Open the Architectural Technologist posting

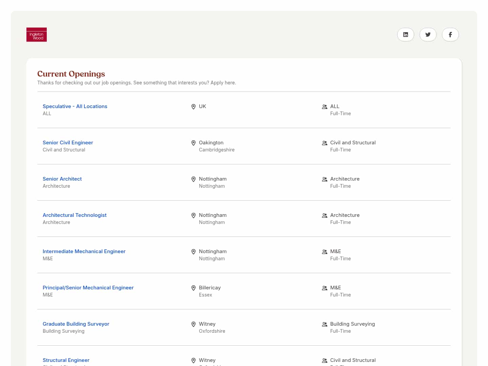click(75, 215)
